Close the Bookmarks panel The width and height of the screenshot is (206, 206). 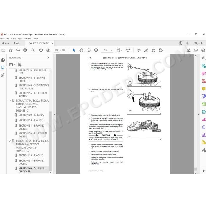(x=48, y=57)
